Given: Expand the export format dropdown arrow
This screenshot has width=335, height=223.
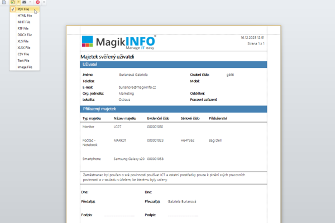Looking at the screenshot, I should 18,2.
